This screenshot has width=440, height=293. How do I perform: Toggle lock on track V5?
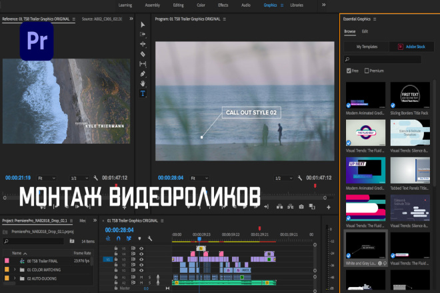[x=115, y=248]
